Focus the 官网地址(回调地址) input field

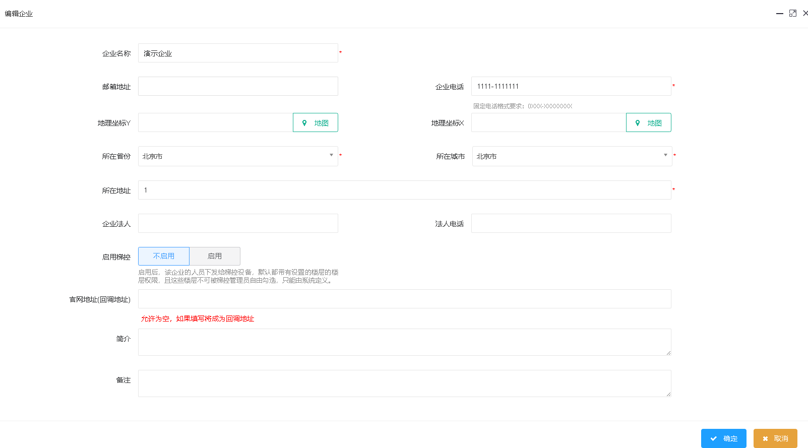pyautogui.click(x=405, y=299)
